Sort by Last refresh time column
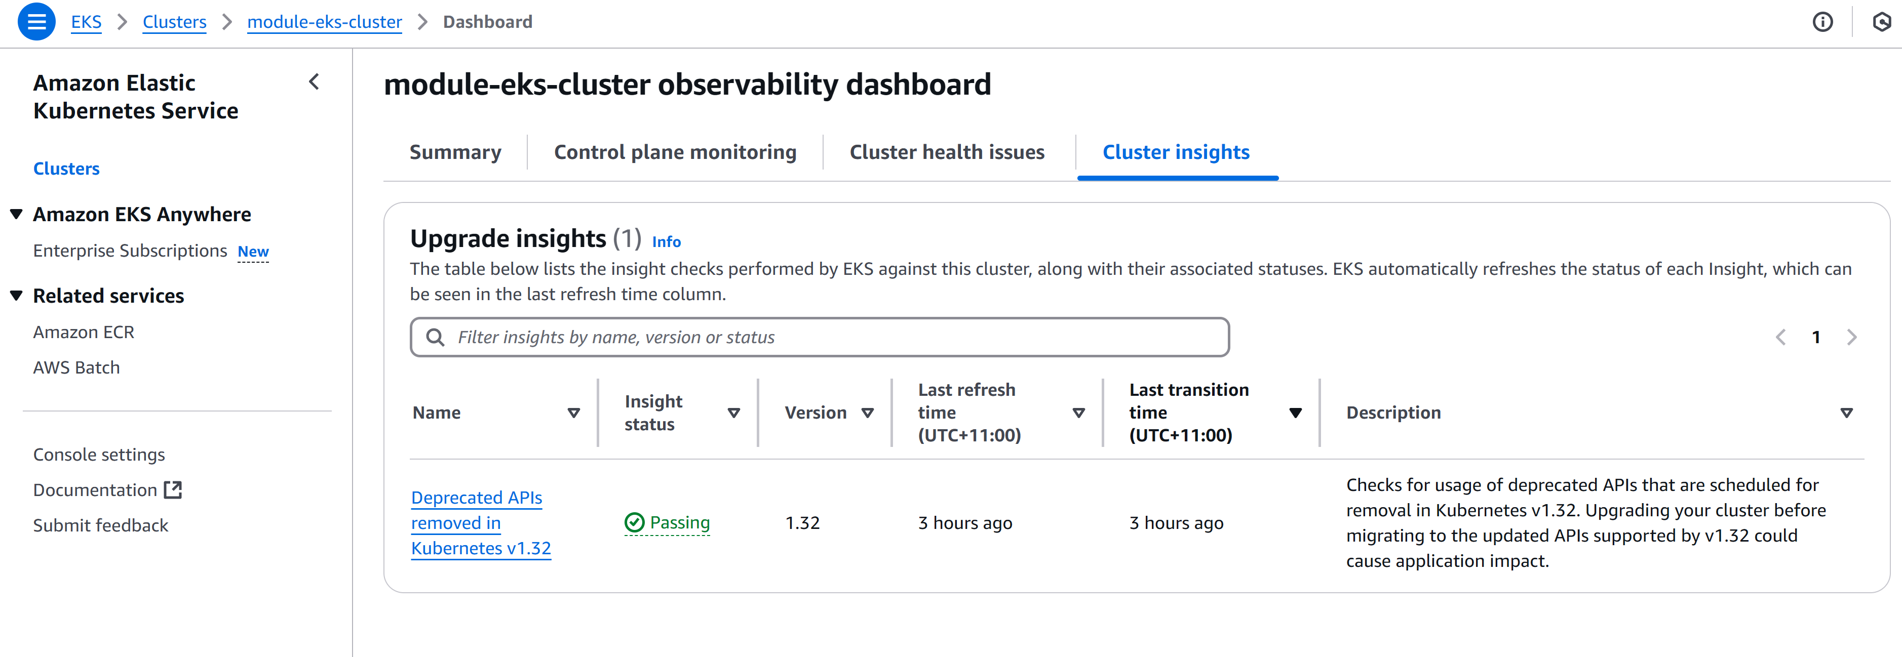 1079,414
